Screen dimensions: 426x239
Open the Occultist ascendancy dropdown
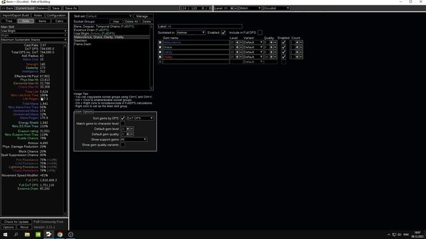point(276,8)
